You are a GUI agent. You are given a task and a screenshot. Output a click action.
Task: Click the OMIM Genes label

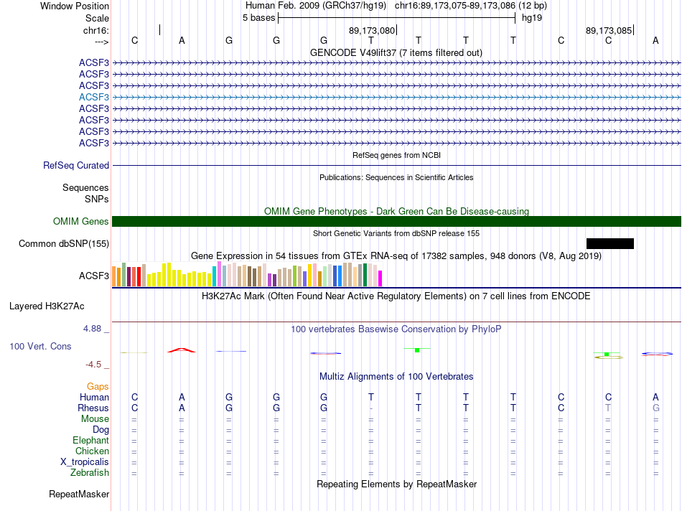pyautogui.click(x=81, y=221)
